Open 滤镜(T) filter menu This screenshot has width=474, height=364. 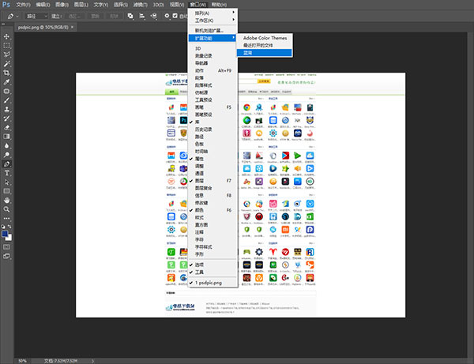[x=141, y=5]
